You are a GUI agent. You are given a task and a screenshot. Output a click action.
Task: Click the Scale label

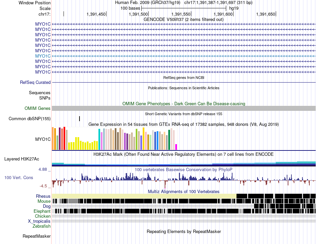click(45, 8)
